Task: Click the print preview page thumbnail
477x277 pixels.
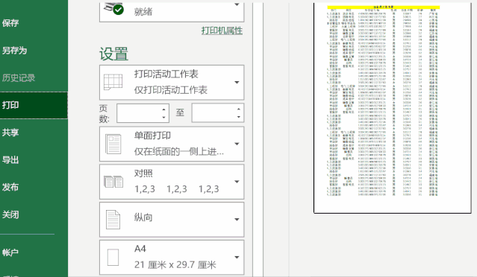Action: 392,108
